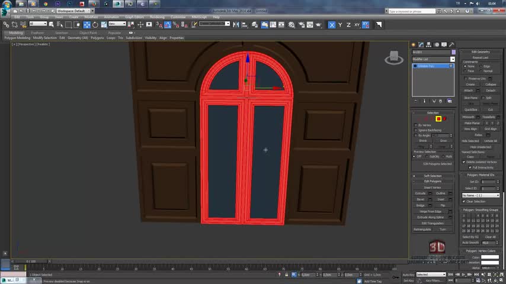Viewport: 506px width, 284px height.
Task: Click the ViewCube in the viewport
Action: pyautogui.click(x=393, y=57)
